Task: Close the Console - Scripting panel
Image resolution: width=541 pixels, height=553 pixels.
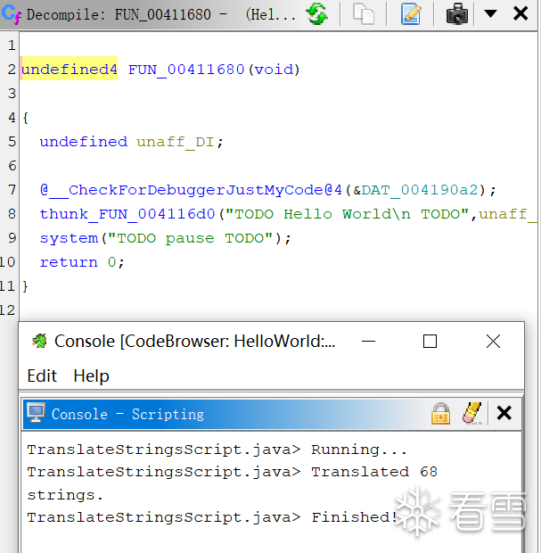Action: click(x=504, y=413)
